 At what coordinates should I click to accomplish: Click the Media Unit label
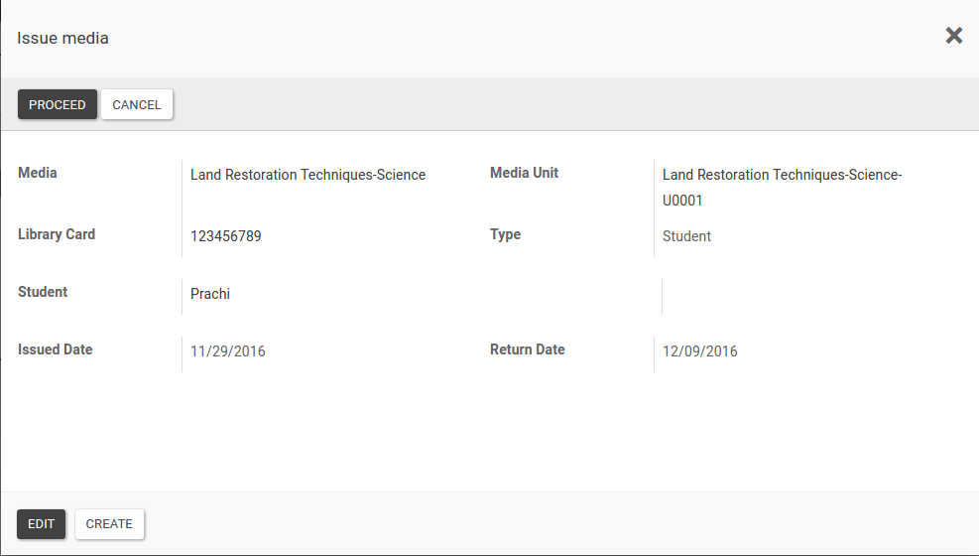tap(524, 173)
